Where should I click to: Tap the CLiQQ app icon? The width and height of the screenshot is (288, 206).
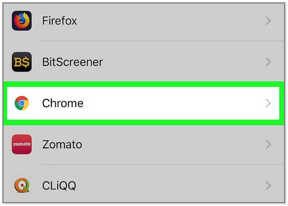click(x=22, y=186)
